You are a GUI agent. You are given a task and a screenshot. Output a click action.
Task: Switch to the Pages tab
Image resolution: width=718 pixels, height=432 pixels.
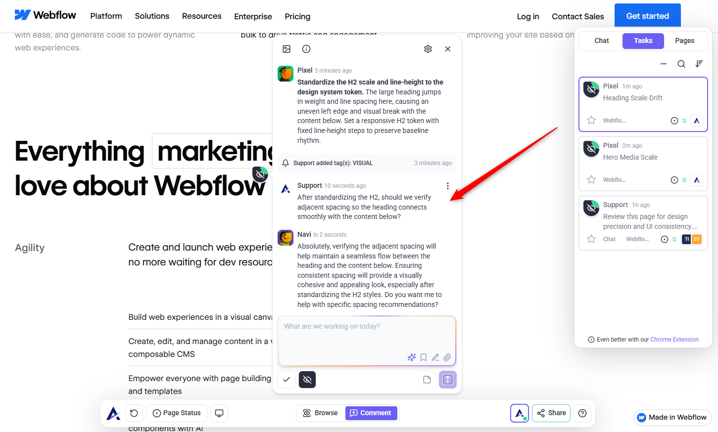tap(684, 41)
